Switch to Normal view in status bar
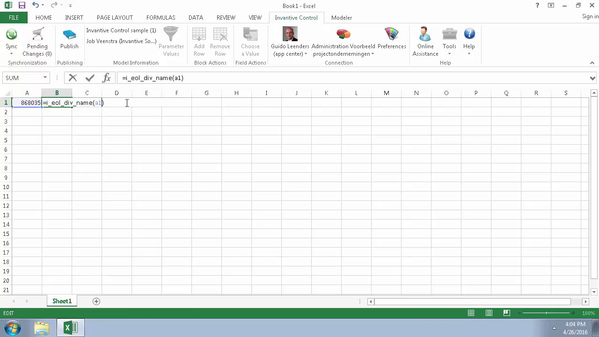The image size is (599, 337). [471, 313]
